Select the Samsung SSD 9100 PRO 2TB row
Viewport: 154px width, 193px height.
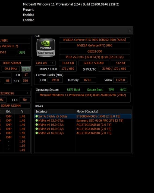point(83,121)
